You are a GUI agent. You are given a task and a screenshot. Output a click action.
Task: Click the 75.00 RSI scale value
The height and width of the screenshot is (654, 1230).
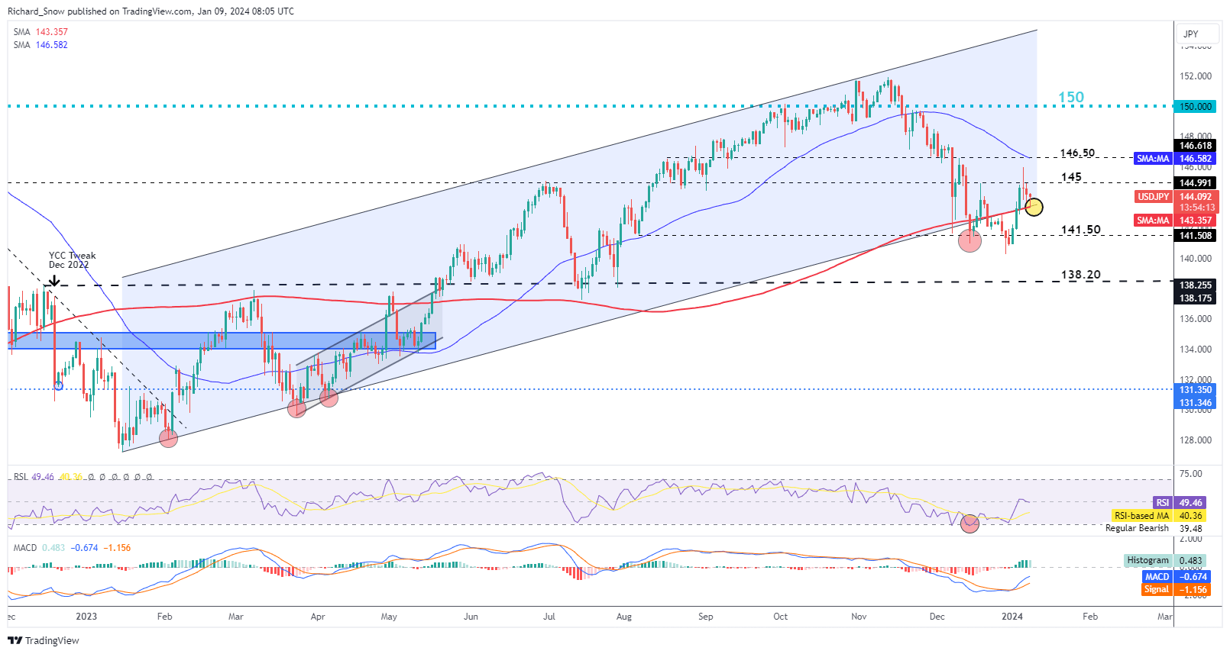(1191, 474)
